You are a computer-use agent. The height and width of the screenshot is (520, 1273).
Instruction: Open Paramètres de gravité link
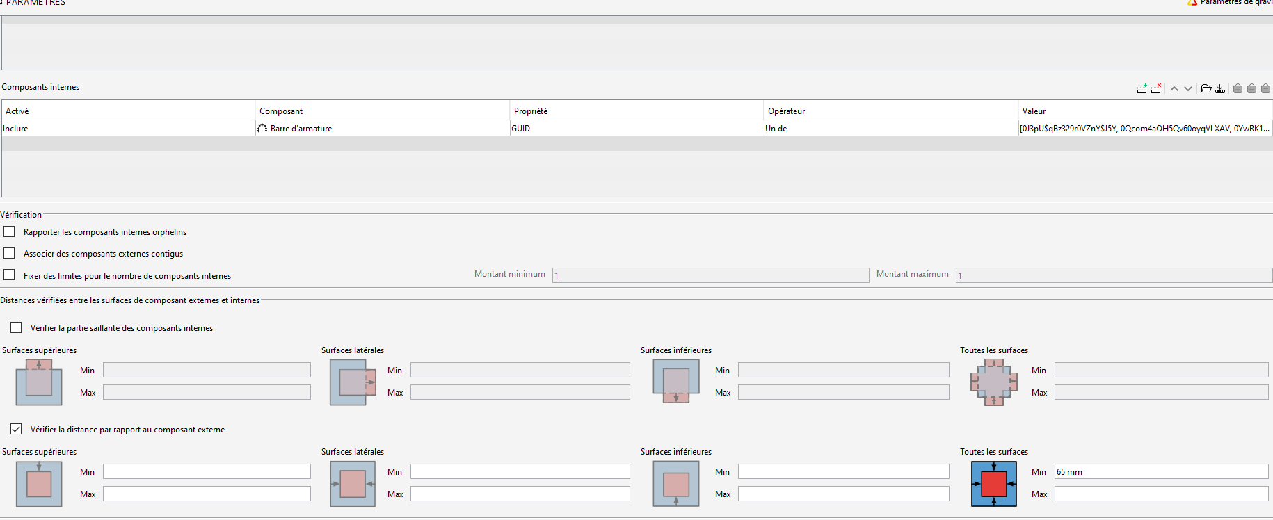pos(1236,2)
